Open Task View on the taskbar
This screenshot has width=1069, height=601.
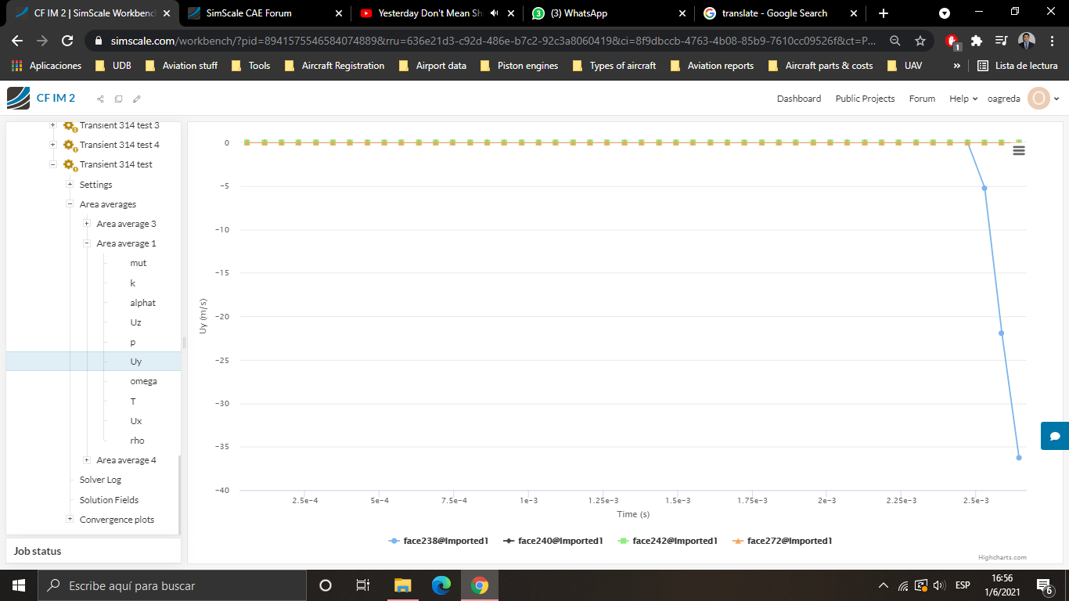[x=363, y=585]
